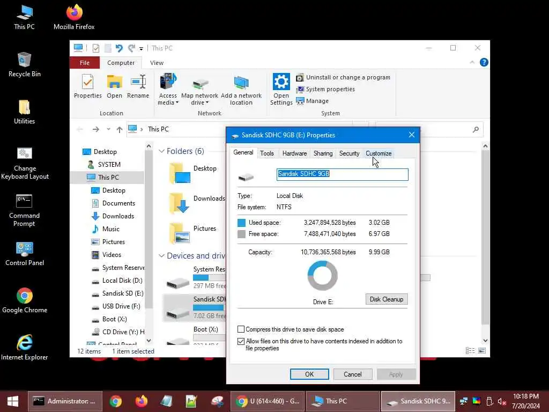Select the Computer ribbon tab
This screenshot has height=412, width=549.
click(121, 63)
